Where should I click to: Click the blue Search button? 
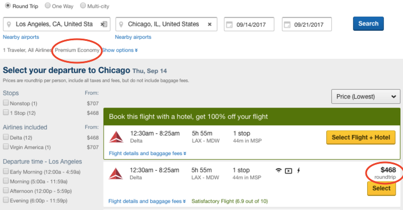pos(368,24)
